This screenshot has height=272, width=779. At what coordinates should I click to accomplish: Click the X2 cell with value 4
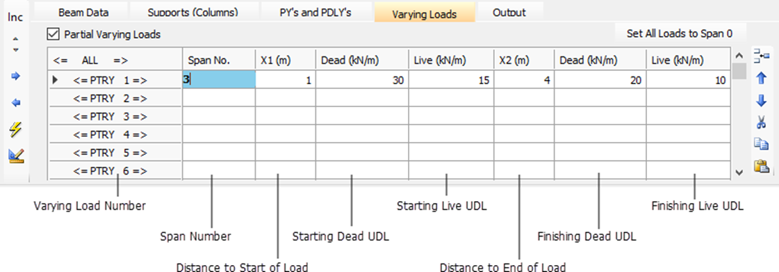(524, 79)
